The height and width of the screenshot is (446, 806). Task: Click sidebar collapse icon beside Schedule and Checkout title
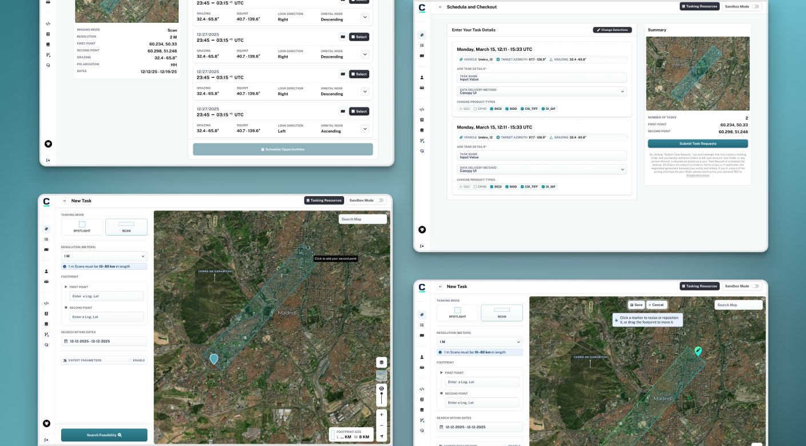pos(440,7)
